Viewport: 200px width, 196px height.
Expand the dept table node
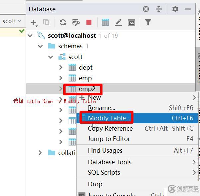click(x=61, y=67)
